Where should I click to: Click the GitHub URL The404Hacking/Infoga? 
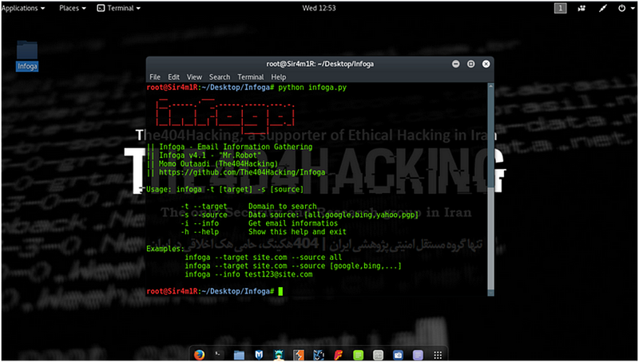coord(242,172)
